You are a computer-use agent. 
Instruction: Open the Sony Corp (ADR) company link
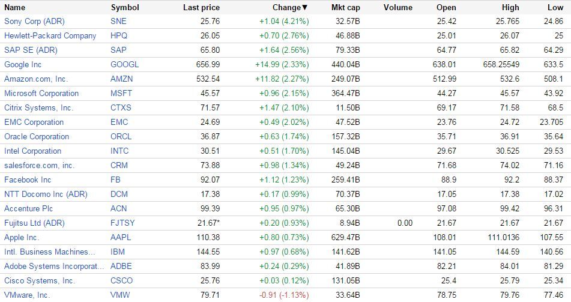pyautogui.click(x=34, y=21)
